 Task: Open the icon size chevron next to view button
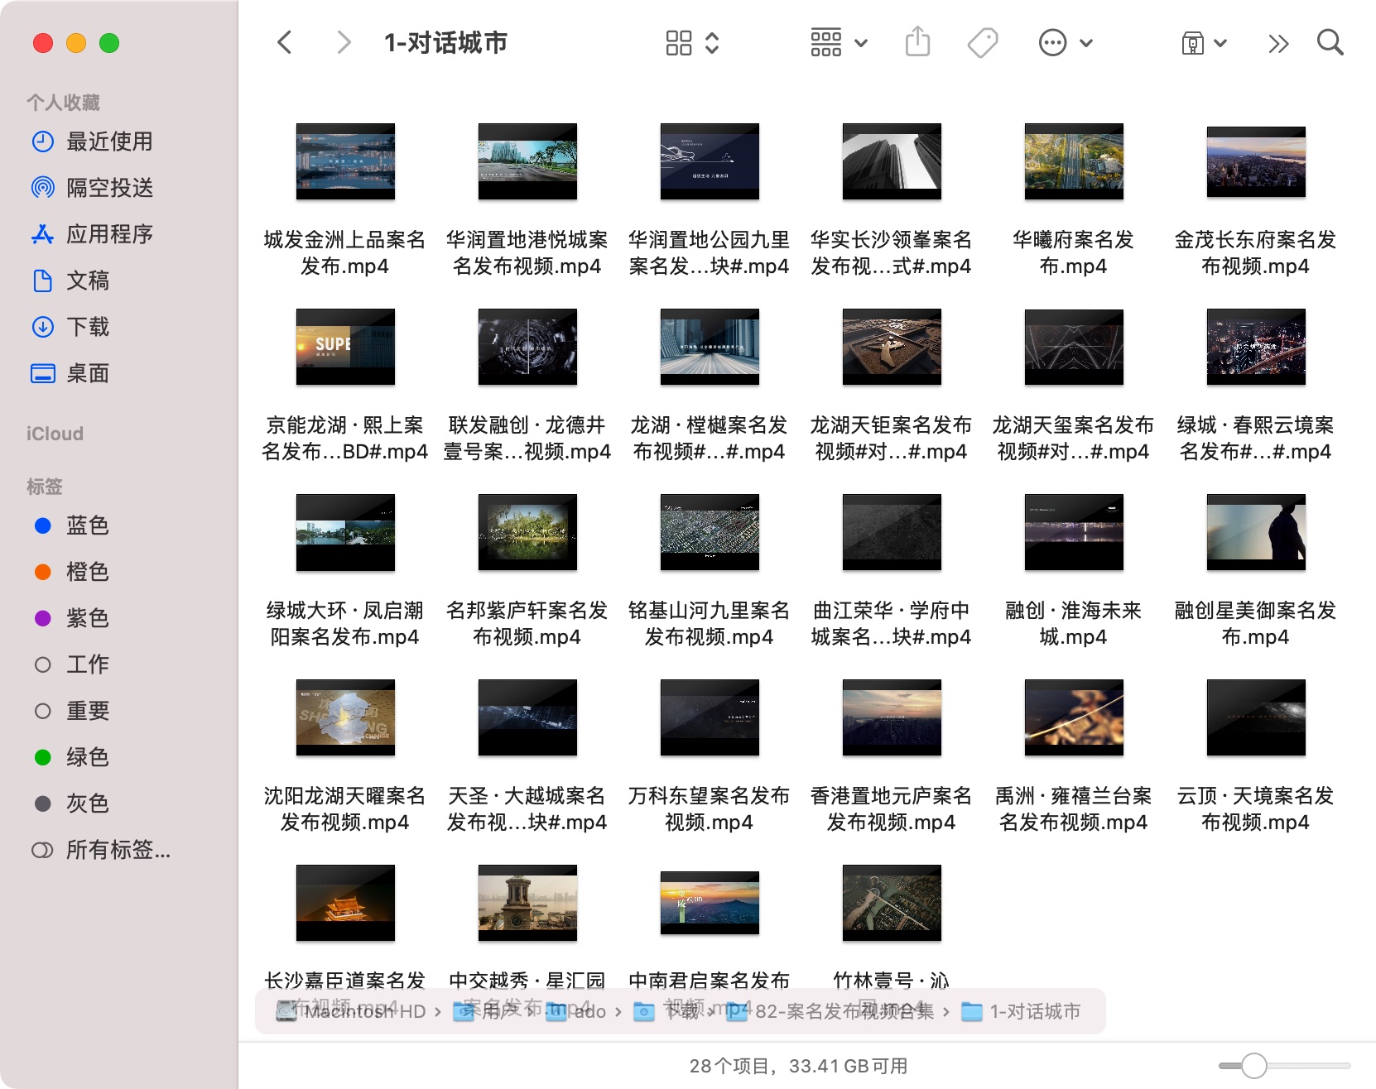click(710, 42)
